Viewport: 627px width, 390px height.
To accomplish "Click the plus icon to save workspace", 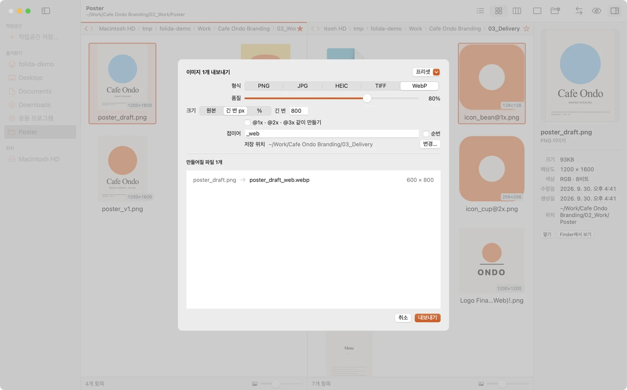I will [11, 37].
